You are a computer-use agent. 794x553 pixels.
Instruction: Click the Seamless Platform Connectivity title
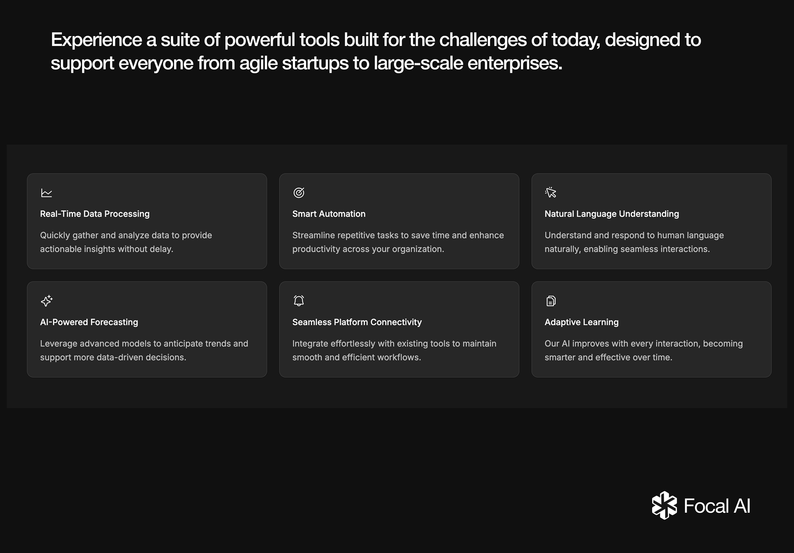(x=357, y=322)
